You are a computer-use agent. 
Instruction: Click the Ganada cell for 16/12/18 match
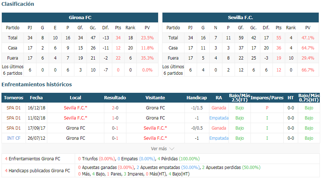[219, 108]
